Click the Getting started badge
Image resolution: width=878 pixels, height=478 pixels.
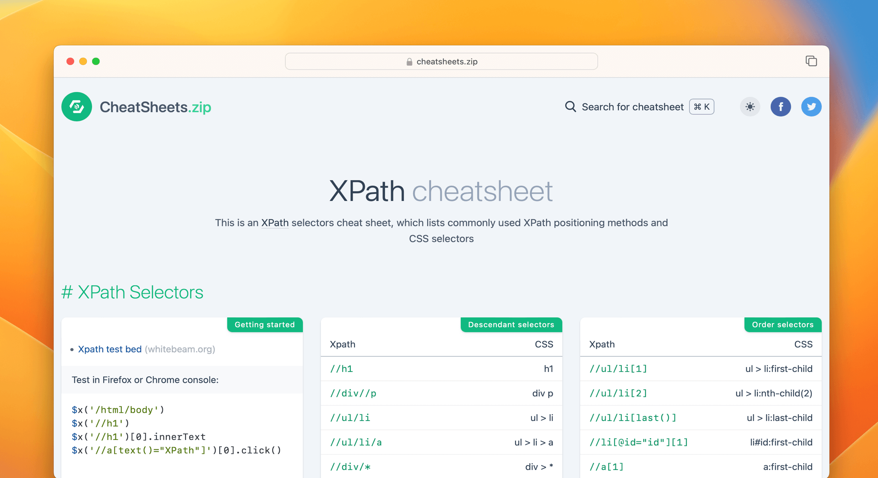(x=265, y=325)
